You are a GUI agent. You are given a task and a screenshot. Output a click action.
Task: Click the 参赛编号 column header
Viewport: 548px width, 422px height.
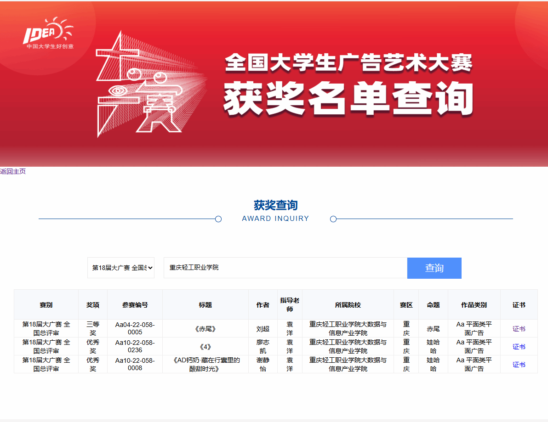pyautogui.click(x=135, y=305)
